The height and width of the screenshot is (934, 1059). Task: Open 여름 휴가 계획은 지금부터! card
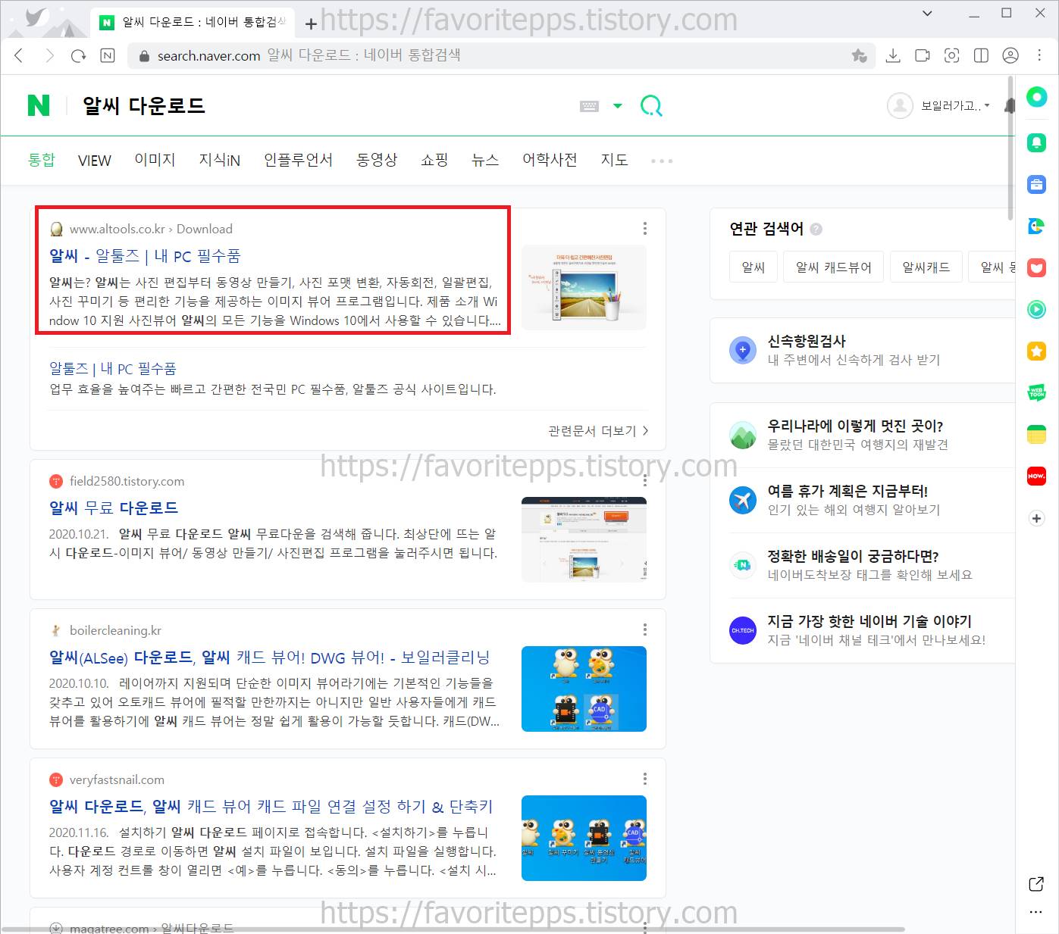(863, 500)
